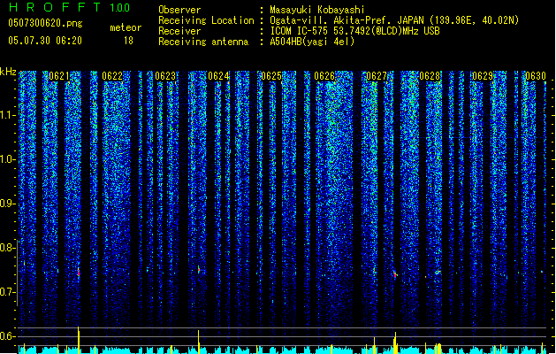
Task: Click the meteor echo before 0624
Action: pyautogui.click(x=199, y=270)
